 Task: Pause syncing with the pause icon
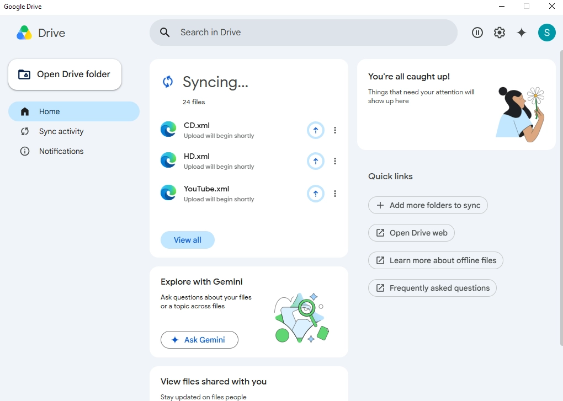tap(477, 33)
